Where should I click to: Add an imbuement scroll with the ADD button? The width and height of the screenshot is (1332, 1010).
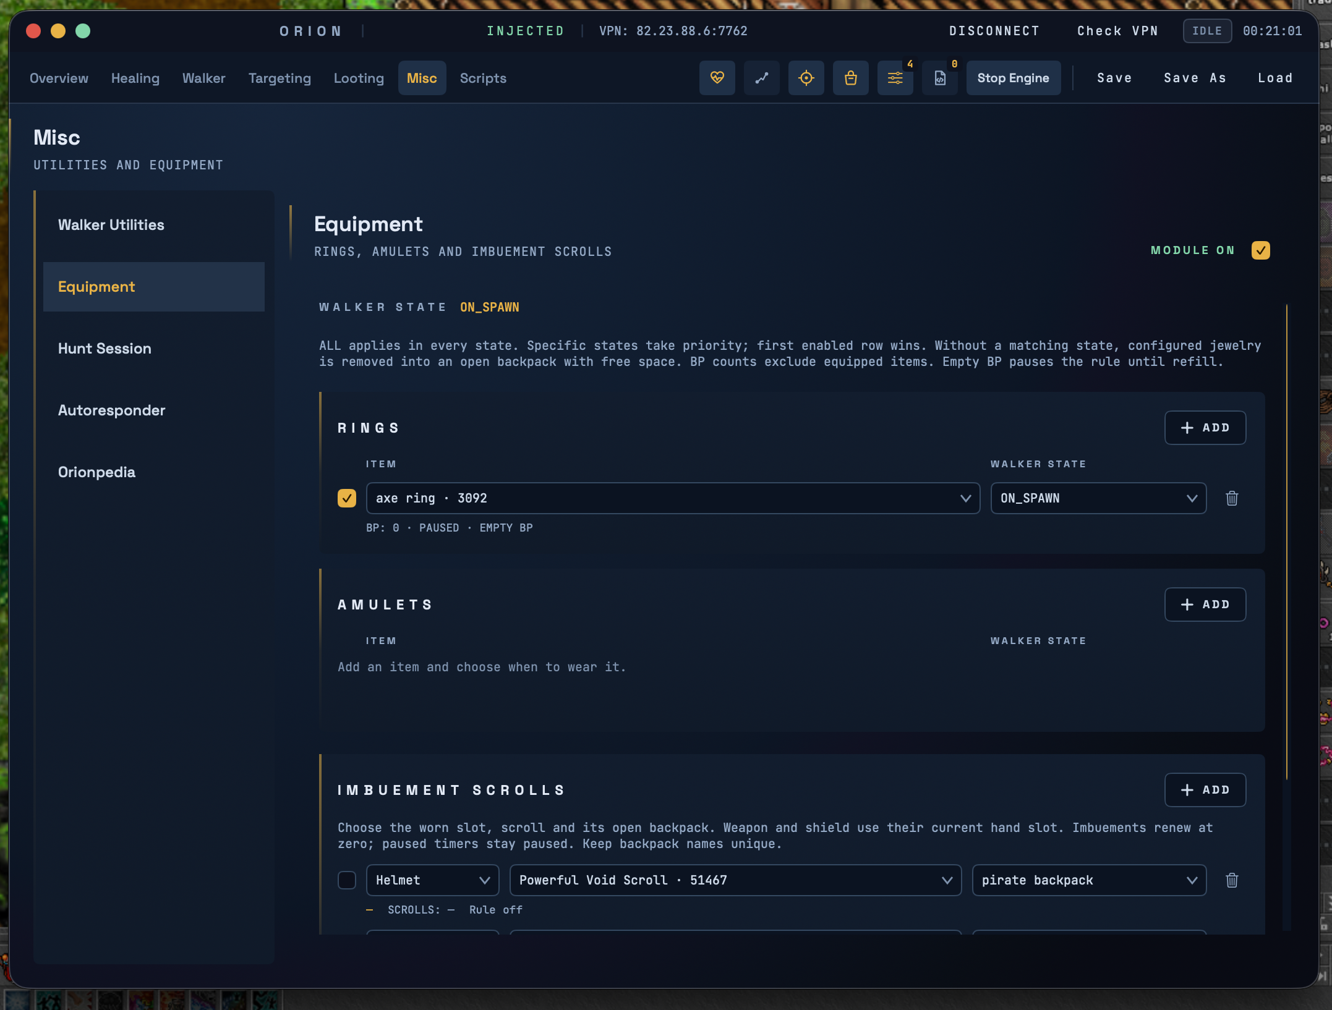point(1205,790)
